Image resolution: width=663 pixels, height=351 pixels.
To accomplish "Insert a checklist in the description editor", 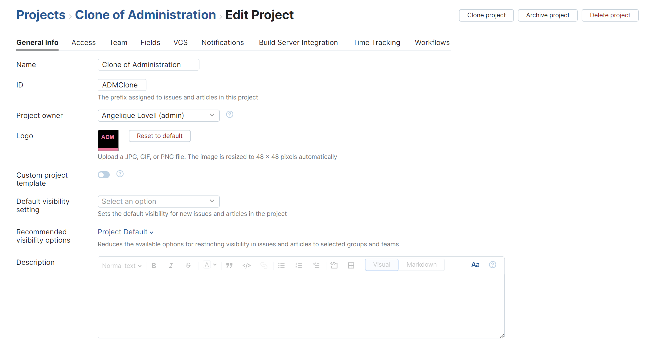I will click(x=316, y=265).
